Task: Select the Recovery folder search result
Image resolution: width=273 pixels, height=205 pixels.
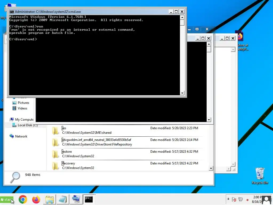Action: point(127,165)
